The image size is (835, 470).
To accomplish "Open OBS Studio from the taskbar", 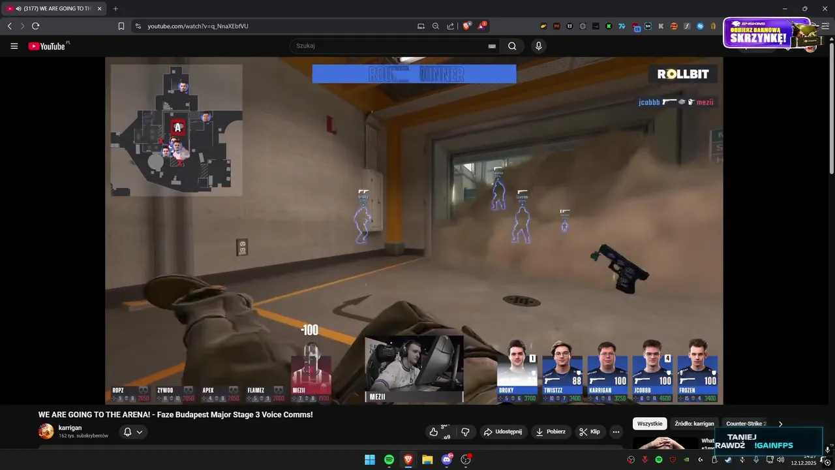I will coord(466,460).
